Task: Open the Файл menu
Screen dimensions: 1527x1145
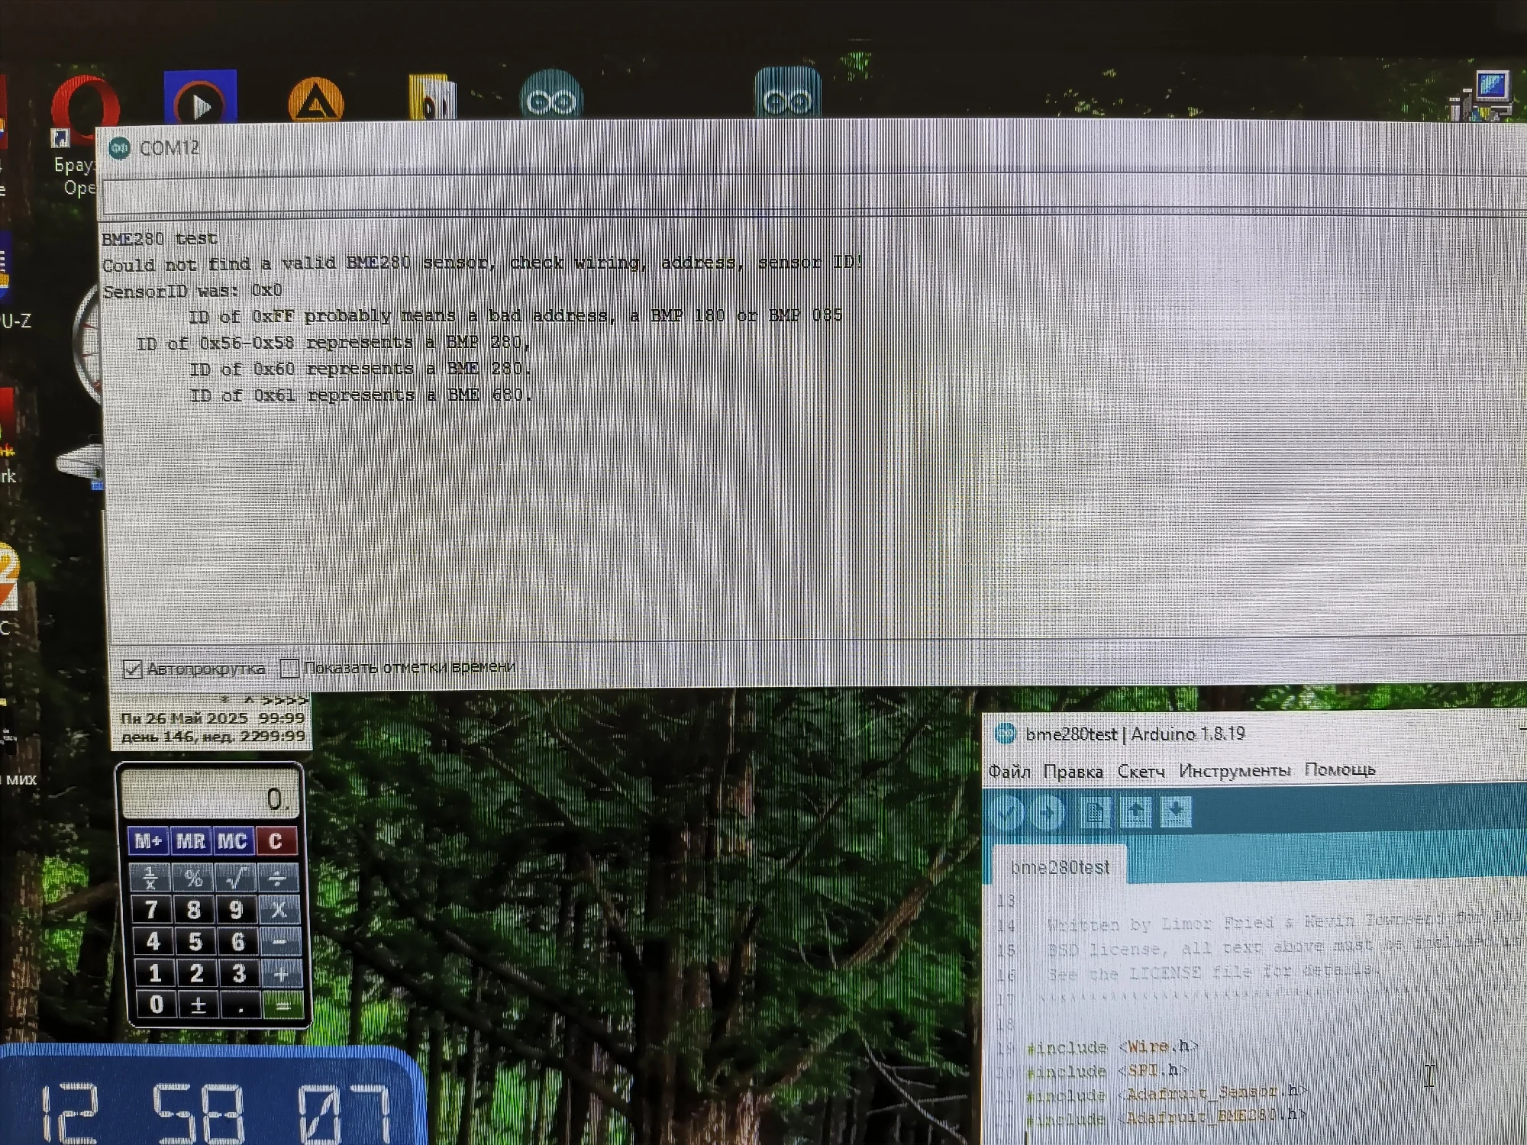Action: click(x=1009, y=772)
